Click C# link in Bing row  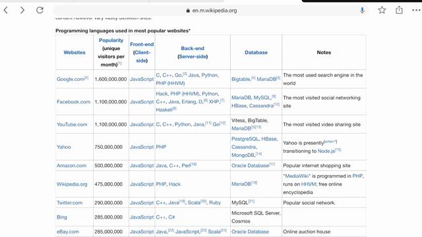tap(171, 217)
